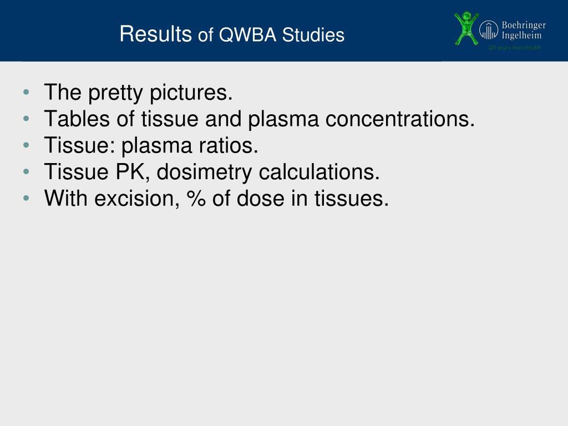Select 'With excision, % of dose in tissues.'

click(216, 199)
